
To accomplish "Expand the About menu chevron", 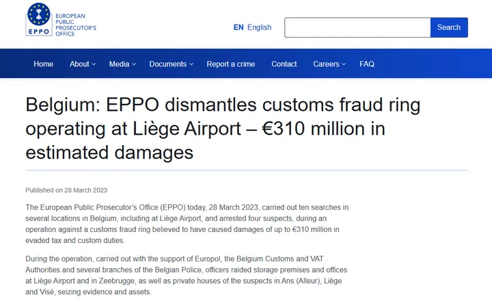I will (x=94, y=64).
